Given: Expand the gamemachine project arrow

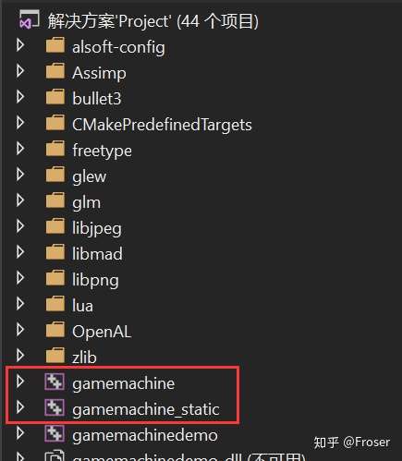Looking at the screenshot, I should [20, 382].
